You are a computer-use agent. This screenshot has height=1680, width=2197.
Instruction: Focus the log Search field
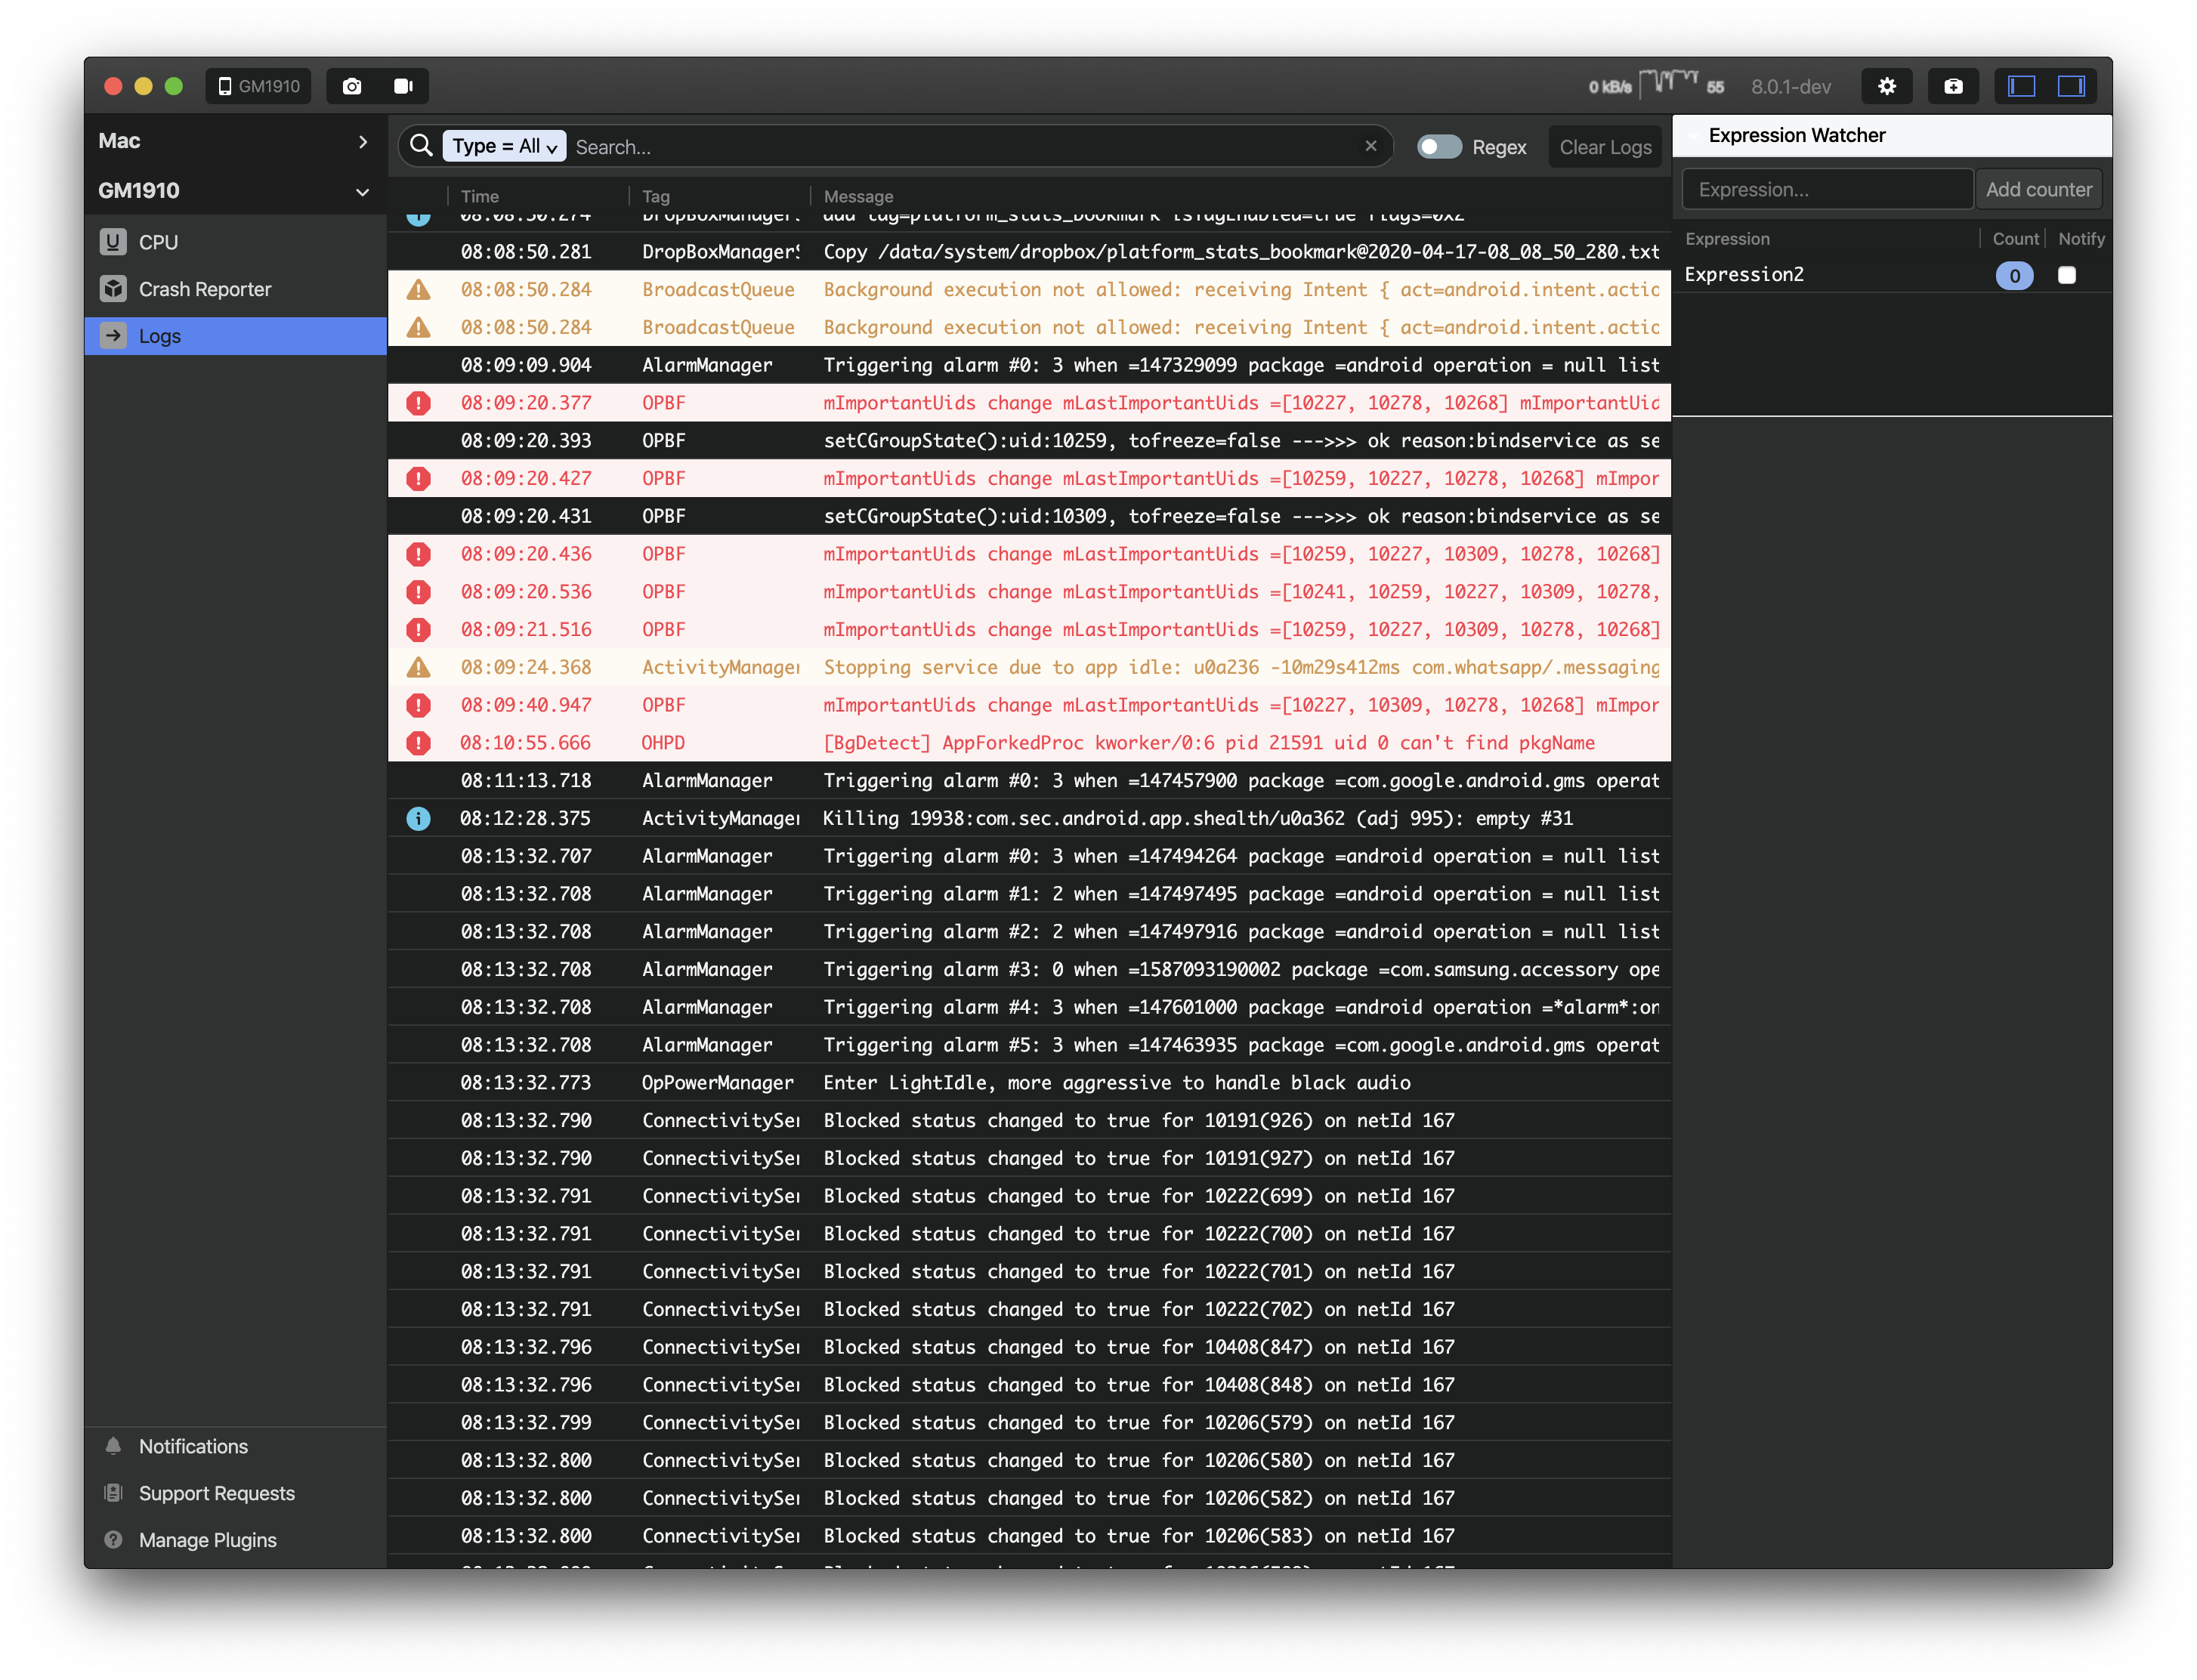[x=965, y=147]
